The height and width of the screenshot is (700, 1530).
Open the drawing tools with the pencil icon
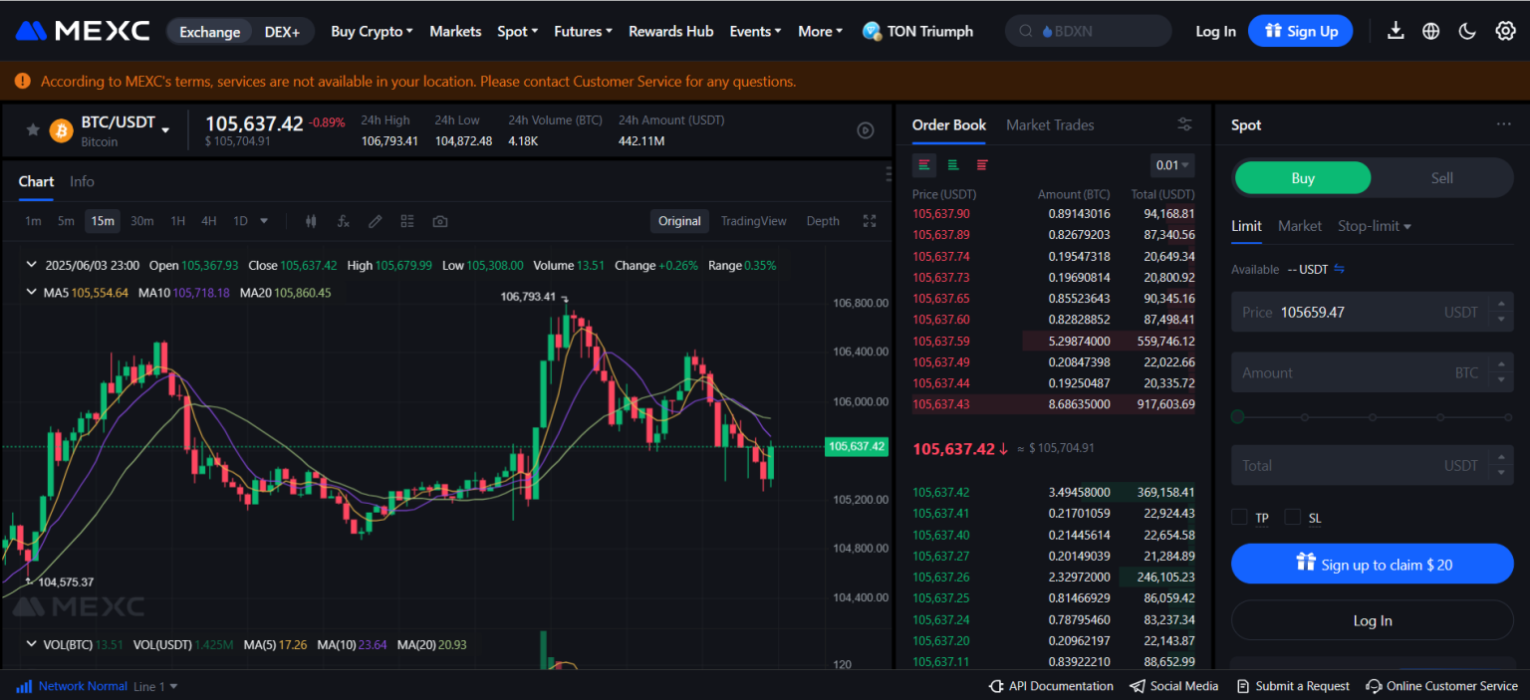point(375,220)
